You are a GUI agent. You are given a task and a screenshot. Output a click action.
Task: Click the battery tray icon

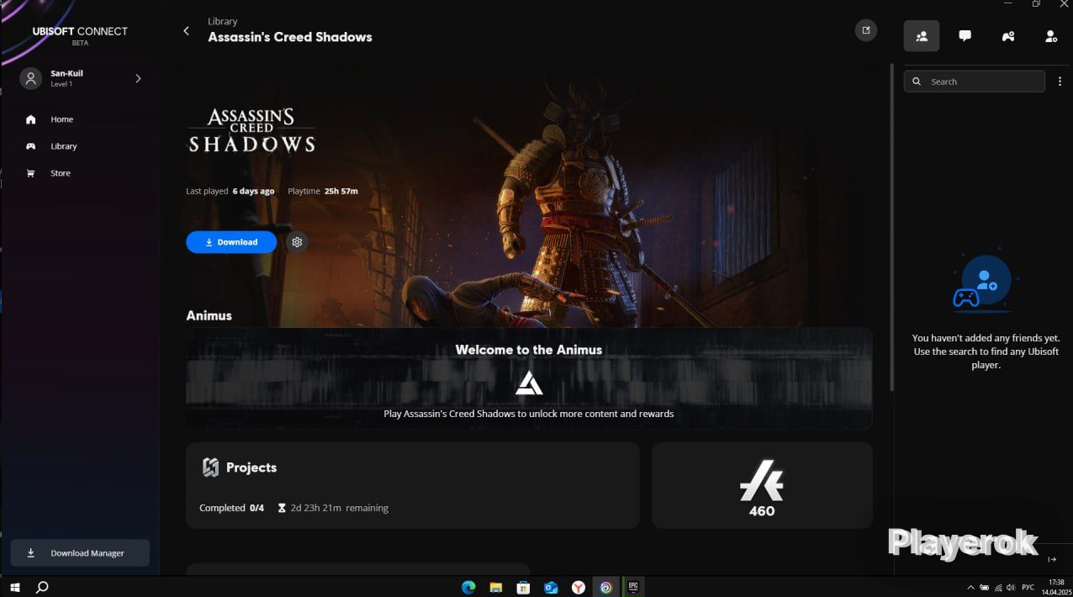[984, 588]
